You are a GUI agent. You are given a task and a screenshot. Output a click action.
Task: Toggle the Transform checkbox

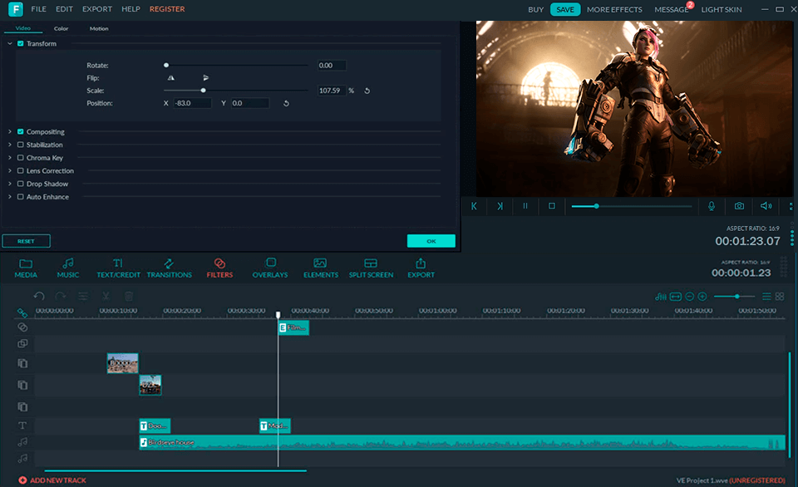tap(20, 44)
